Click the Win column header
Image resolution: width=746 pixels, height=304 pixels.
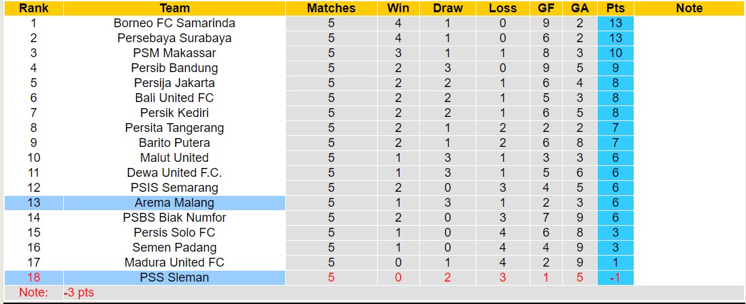click(398, 8)
